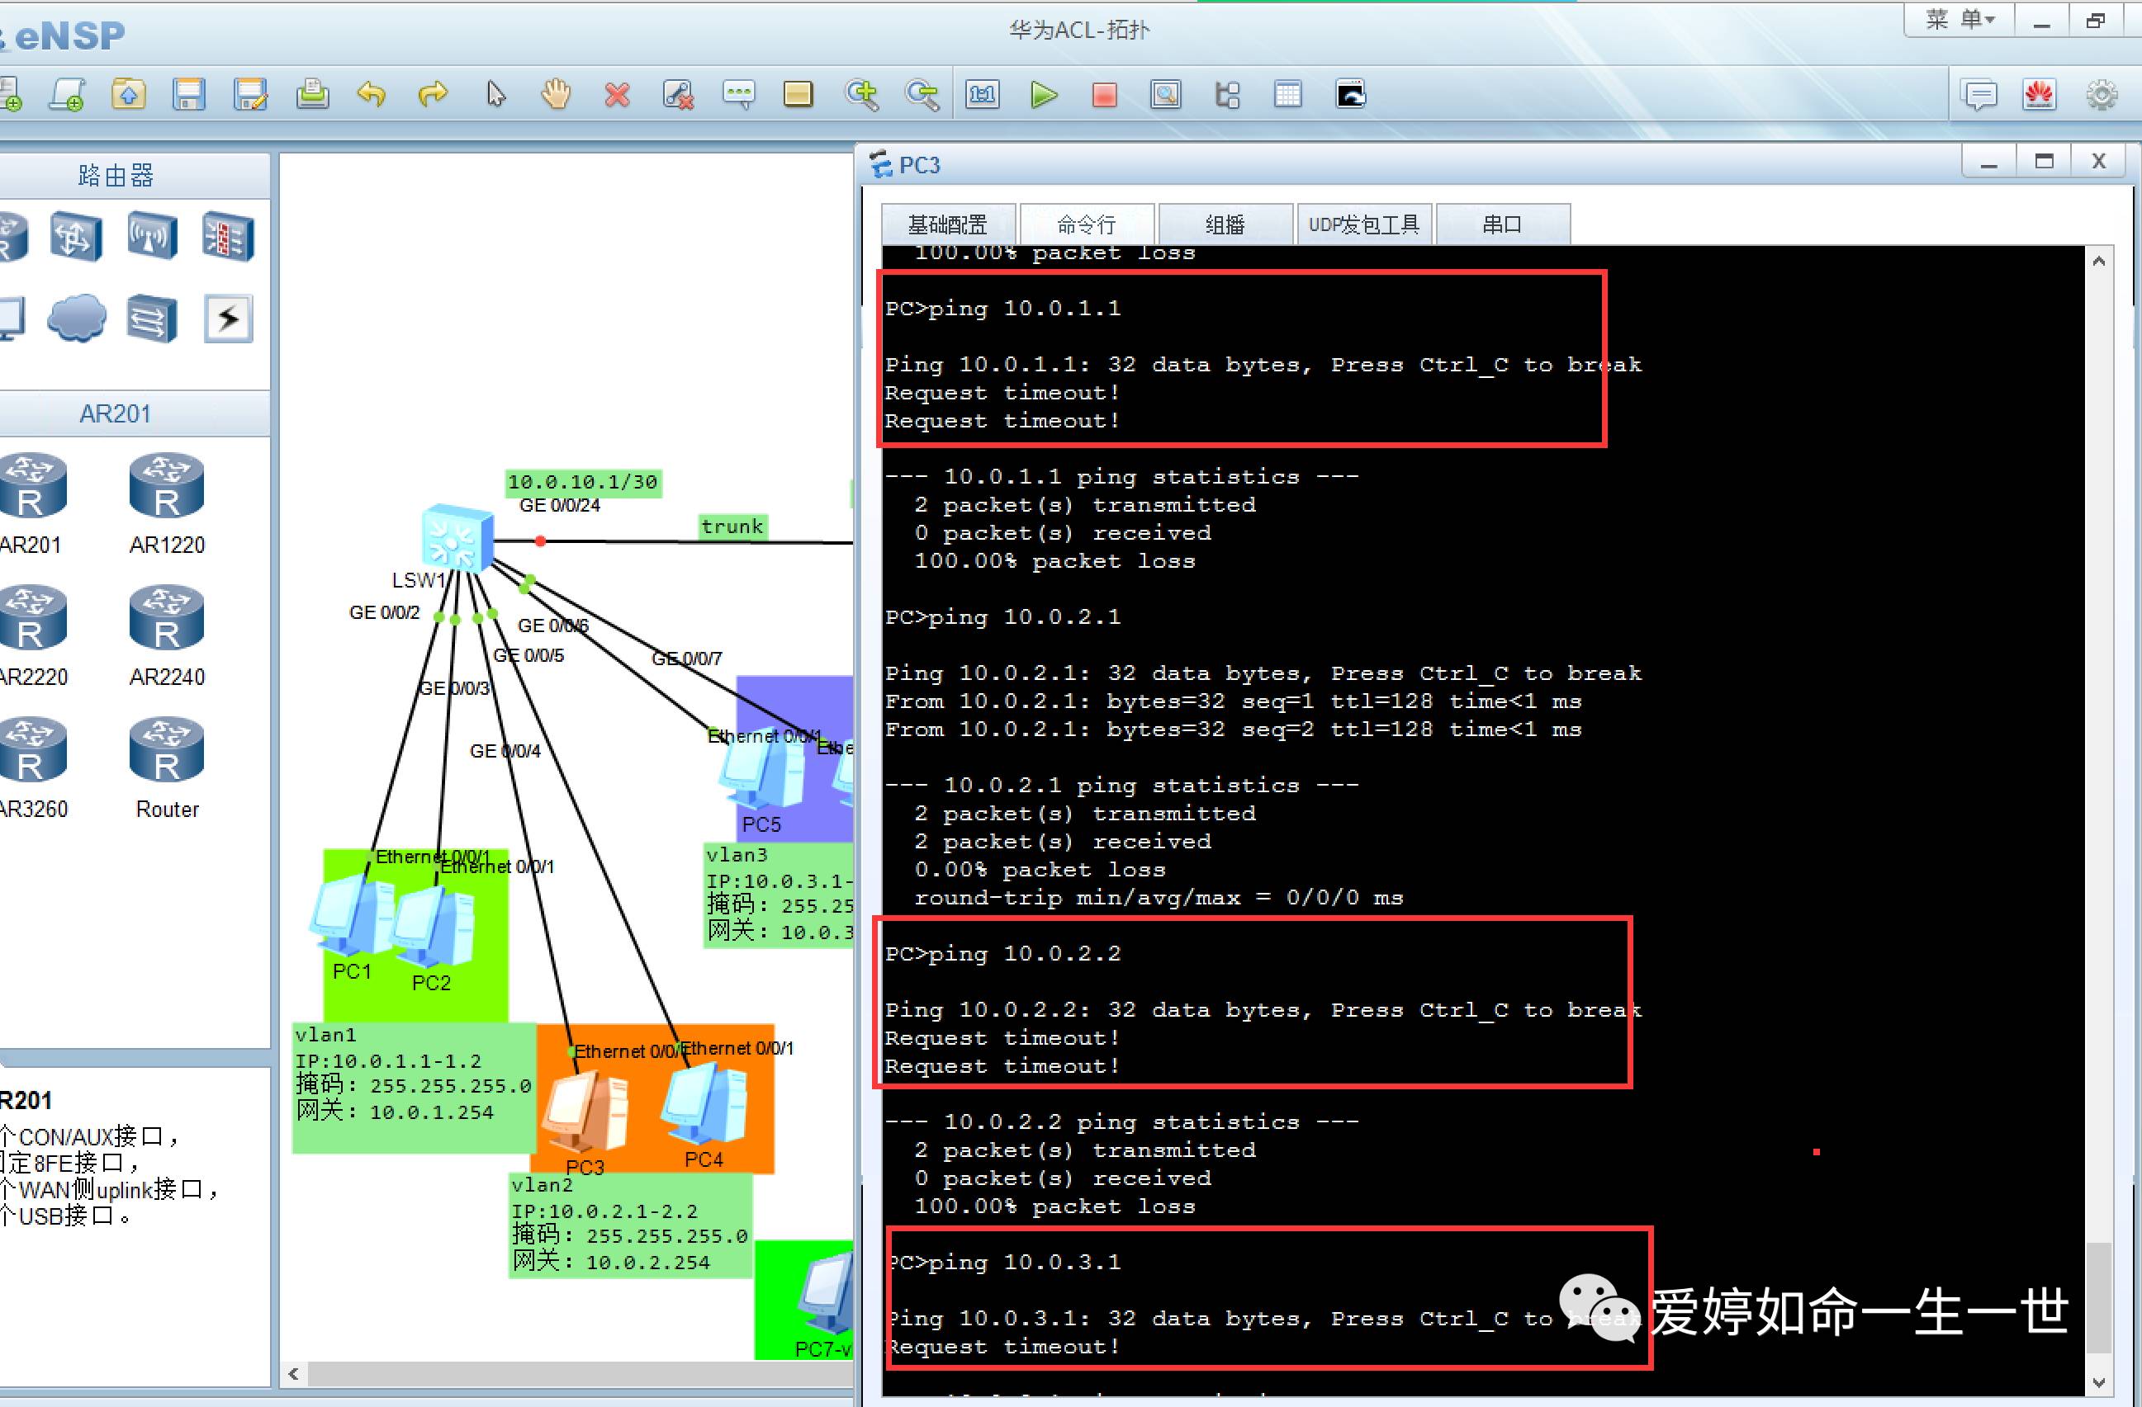This screenshot has height=1407, width=2142.
Task: Click the zoom in magnifier icon
Action: pos(861,93)
